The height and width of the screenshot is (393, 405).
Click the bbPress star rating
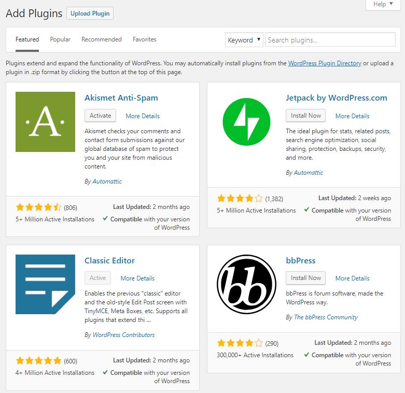pyautogui.click(x=240, y=343)
